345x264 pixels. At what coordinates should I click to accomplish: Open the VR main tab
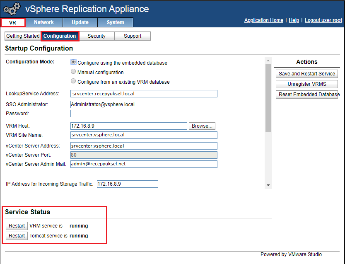[x=13, y=22]
